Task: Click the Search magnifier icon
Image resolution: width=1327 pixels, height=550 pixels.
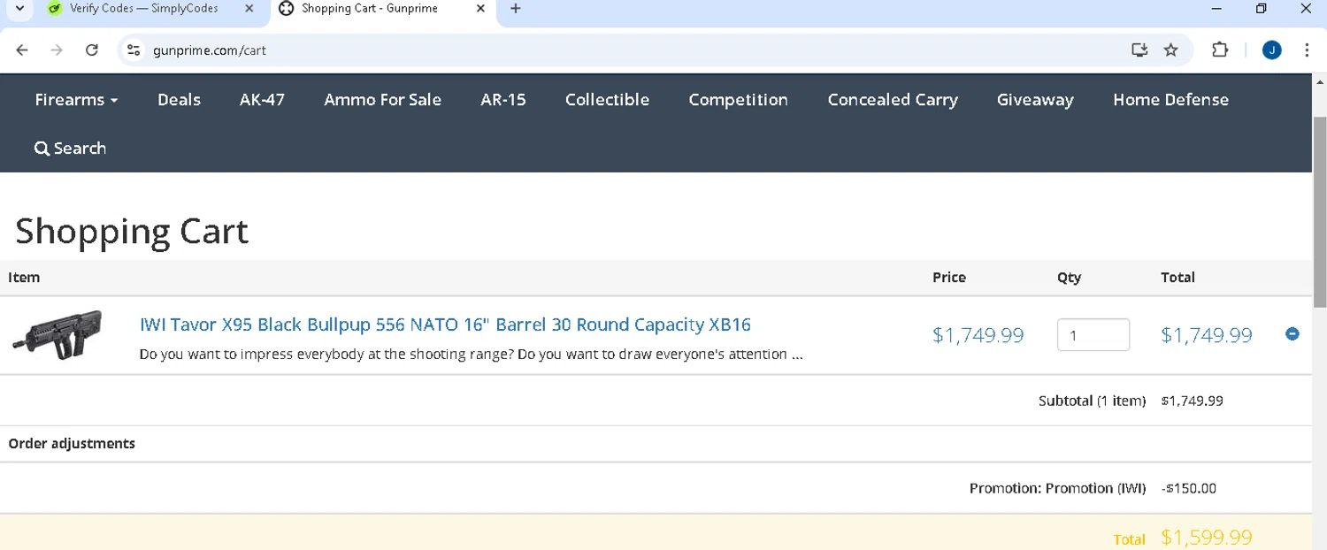Action: pos(42,149)
